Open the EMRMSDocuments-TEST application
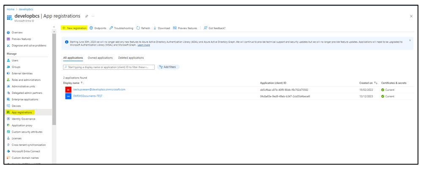Image resolution: width=424 pixels, height=169 pixels. [88, 96]
